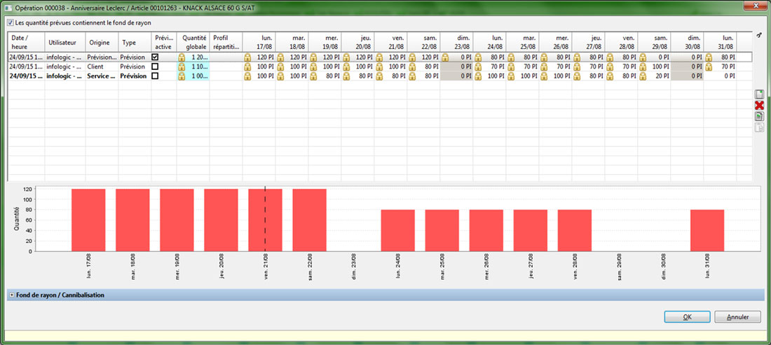This screenshot has height=345, width=771.
Task: Click the red bar for sam. 22/08
Action: 309,220
